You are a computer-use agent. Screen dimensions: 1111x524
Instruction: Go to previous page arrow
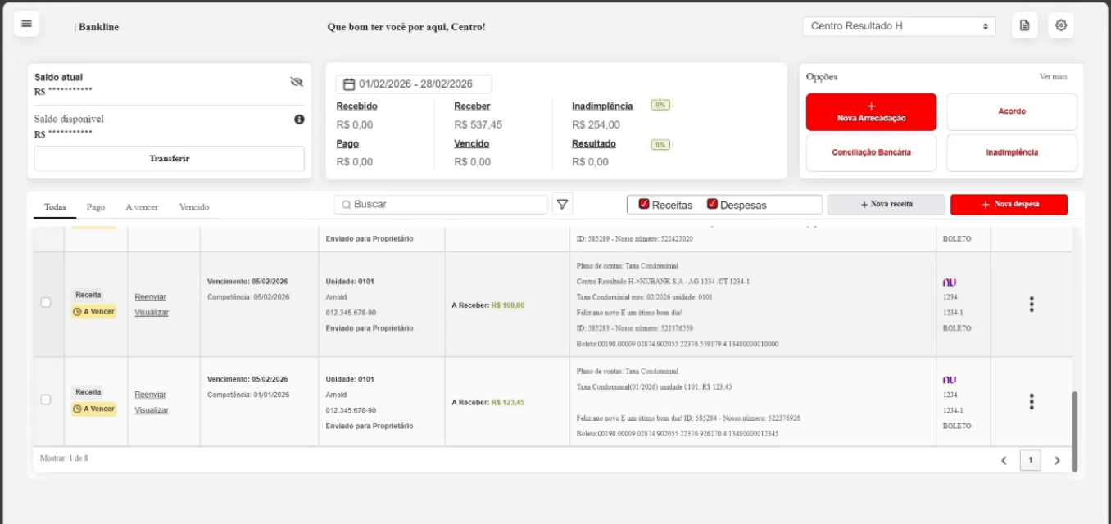1004,461
